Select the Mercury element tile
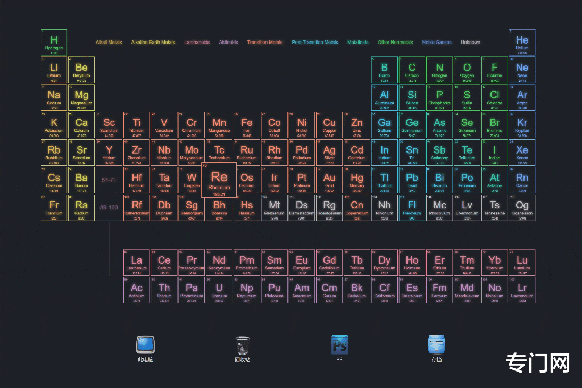 pos(356,180)
